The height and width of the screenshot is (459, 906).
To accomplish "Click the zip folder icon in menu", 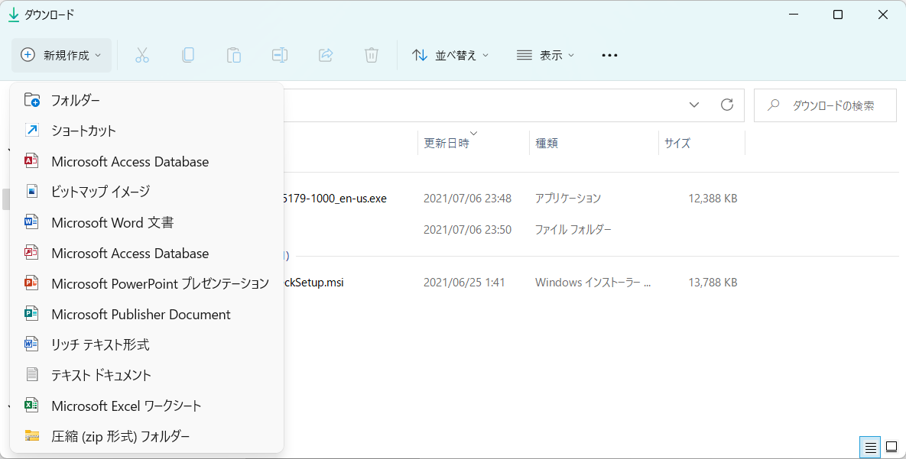I will tap(32, 436).
